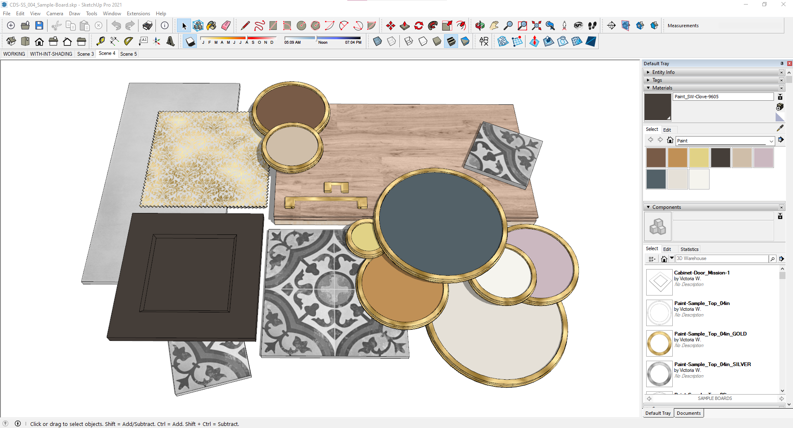This screenshot has height=428, width=793.
Task: Select the Push/Pull tool
Action: click(404, 25)
